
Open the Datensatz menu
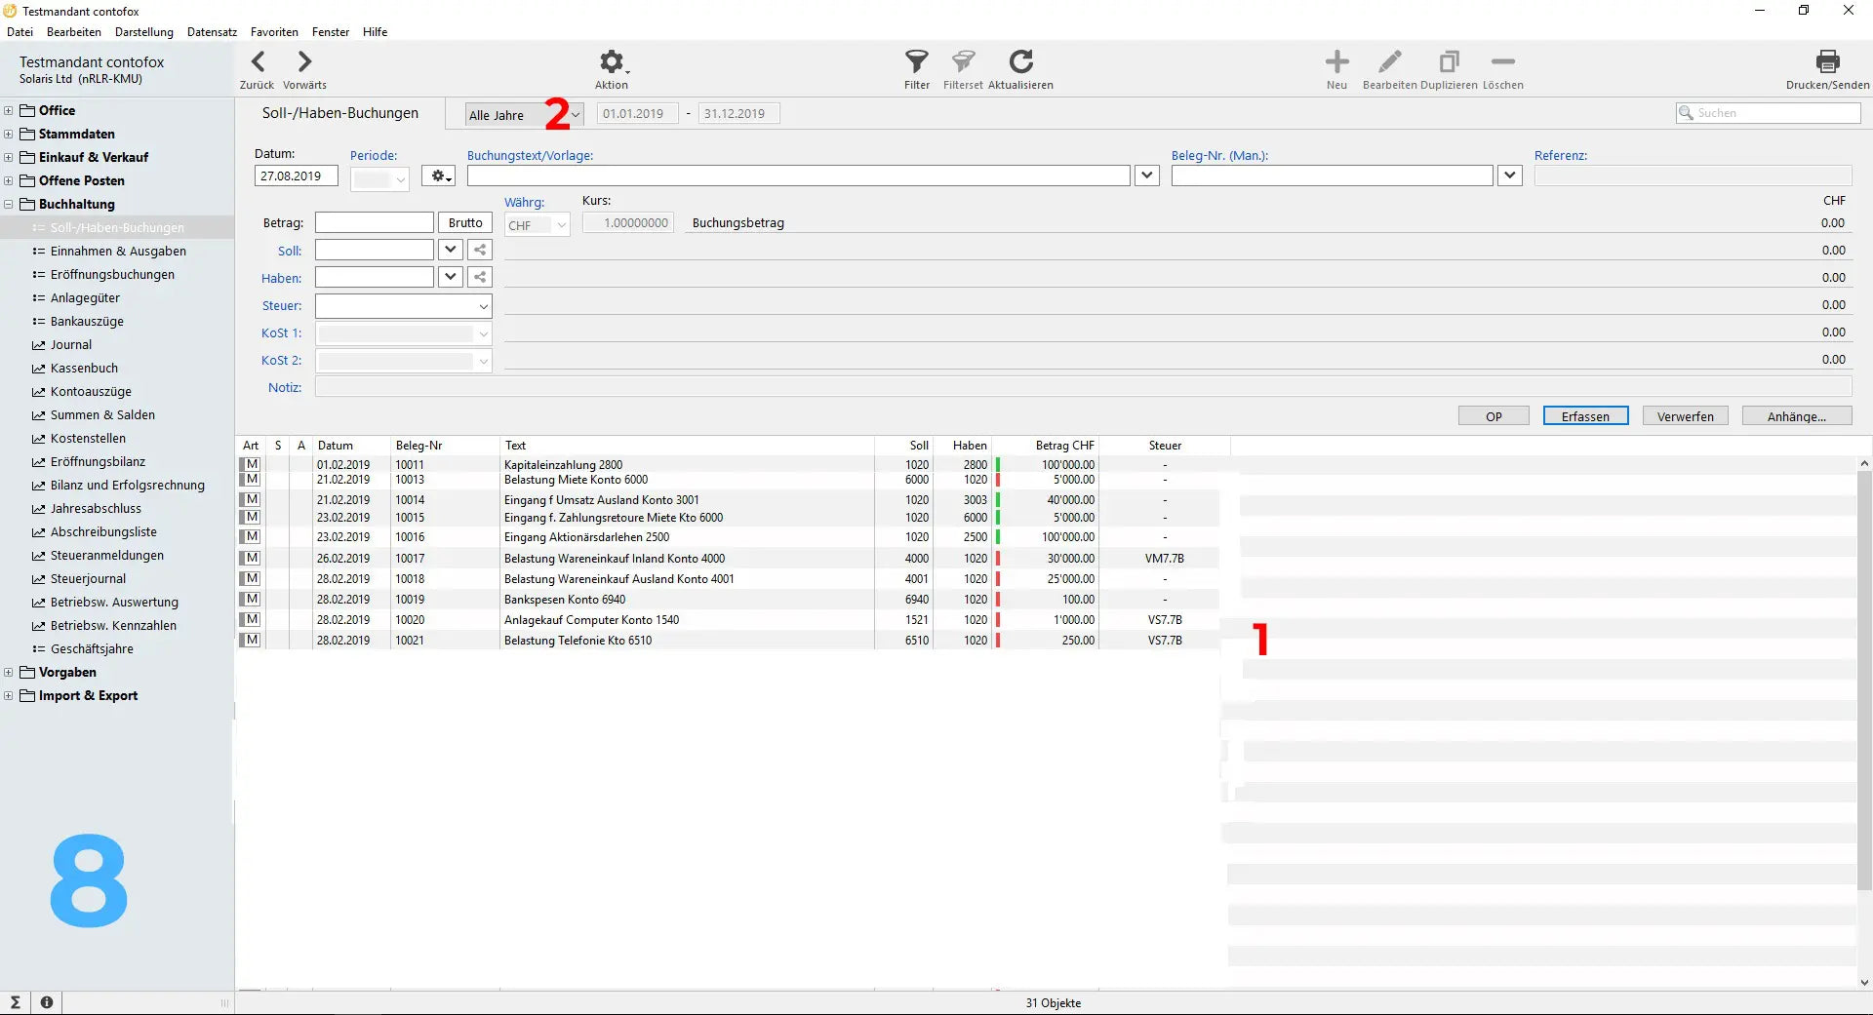point(212,32)
